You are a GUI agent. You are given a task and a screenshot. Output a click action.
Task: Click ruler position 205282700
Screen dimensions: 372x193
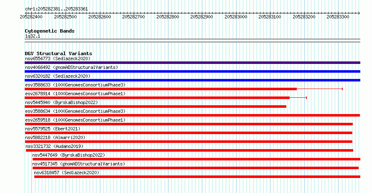pyautogui.click(x=133, y=17)
